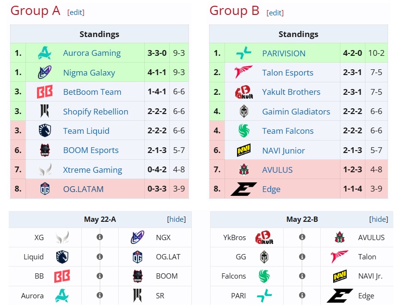This screenshot has width=401, height=307.
Task: Open match info icon for GG vs Talon
Action: (302, 256)
